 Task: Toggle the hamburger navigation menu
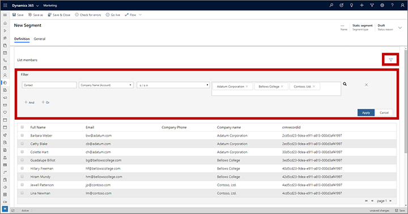click(5, 15)
